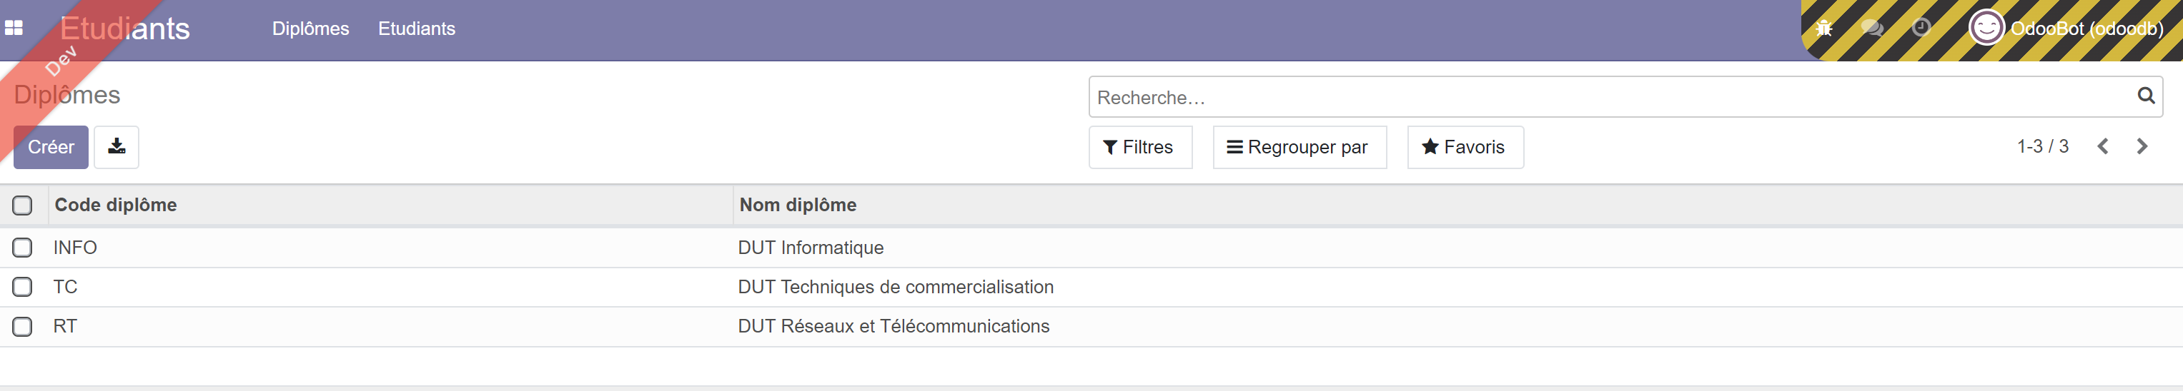Image resolution: width=2183 pixels, height=391 pixels.
Task: Open the conversations chat icon
Action: (1871, 29)
